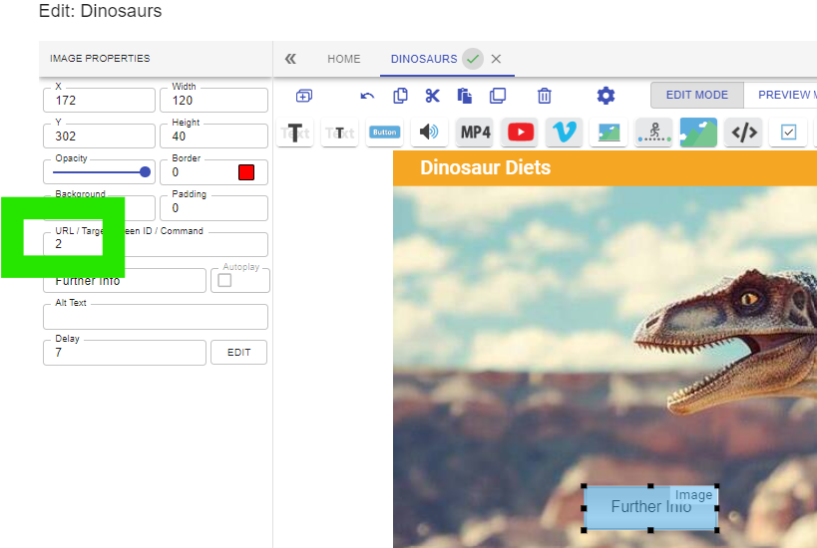Add an audio element with the speaker icon
The image size is (817, 548).
coord(429,133)
